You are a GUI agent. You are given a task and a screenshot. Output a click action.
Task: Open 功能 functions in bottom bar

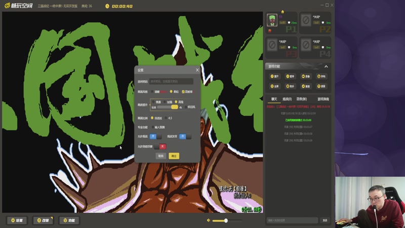69,220
